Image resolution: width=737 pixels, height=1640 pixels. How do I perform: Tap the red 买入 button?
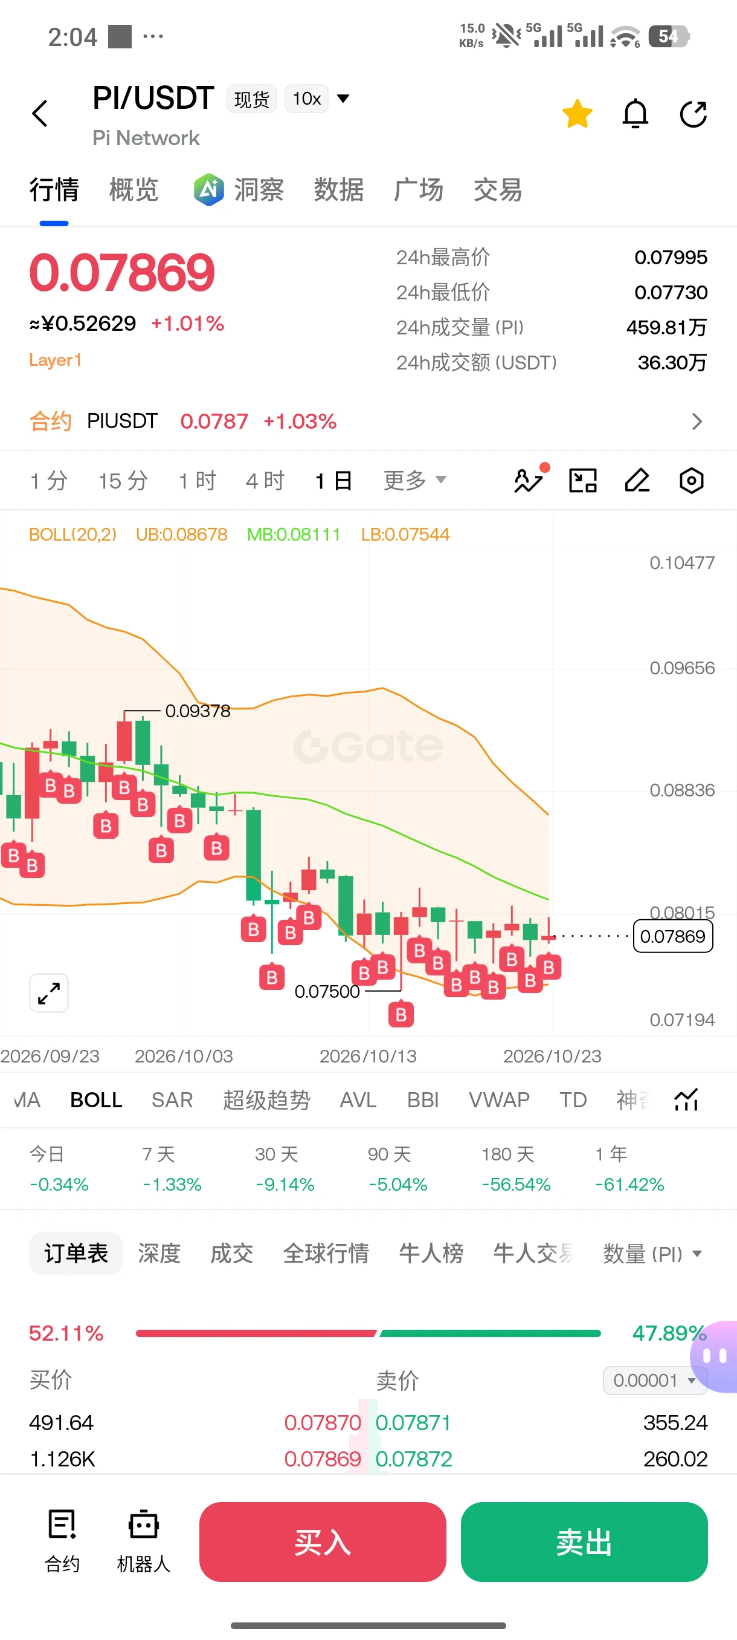(323, 1542)
